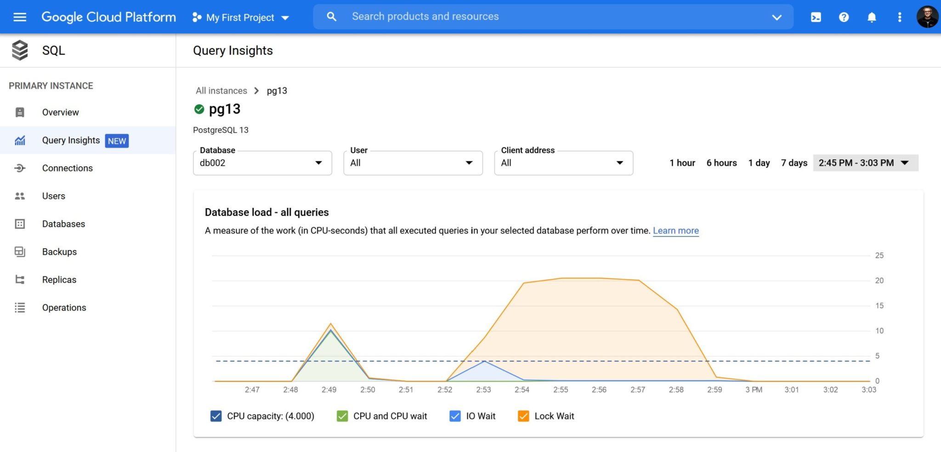Click the pg13 breadcrumb

pyautogui.click(x=277, y=91)
